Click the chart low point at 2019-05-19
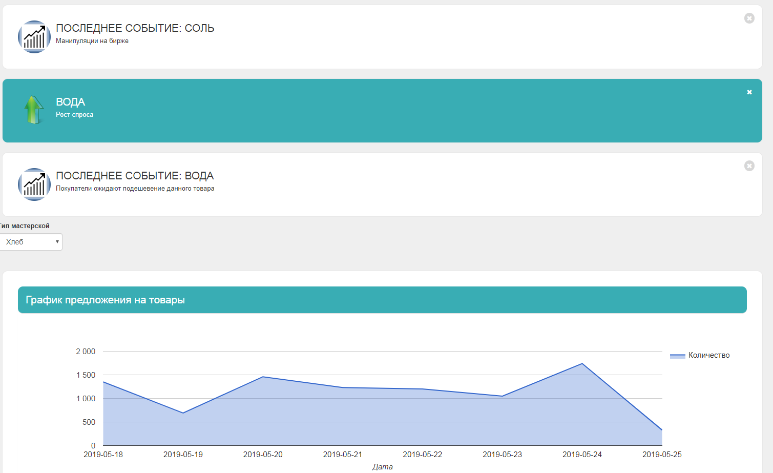 coord(183,413)
